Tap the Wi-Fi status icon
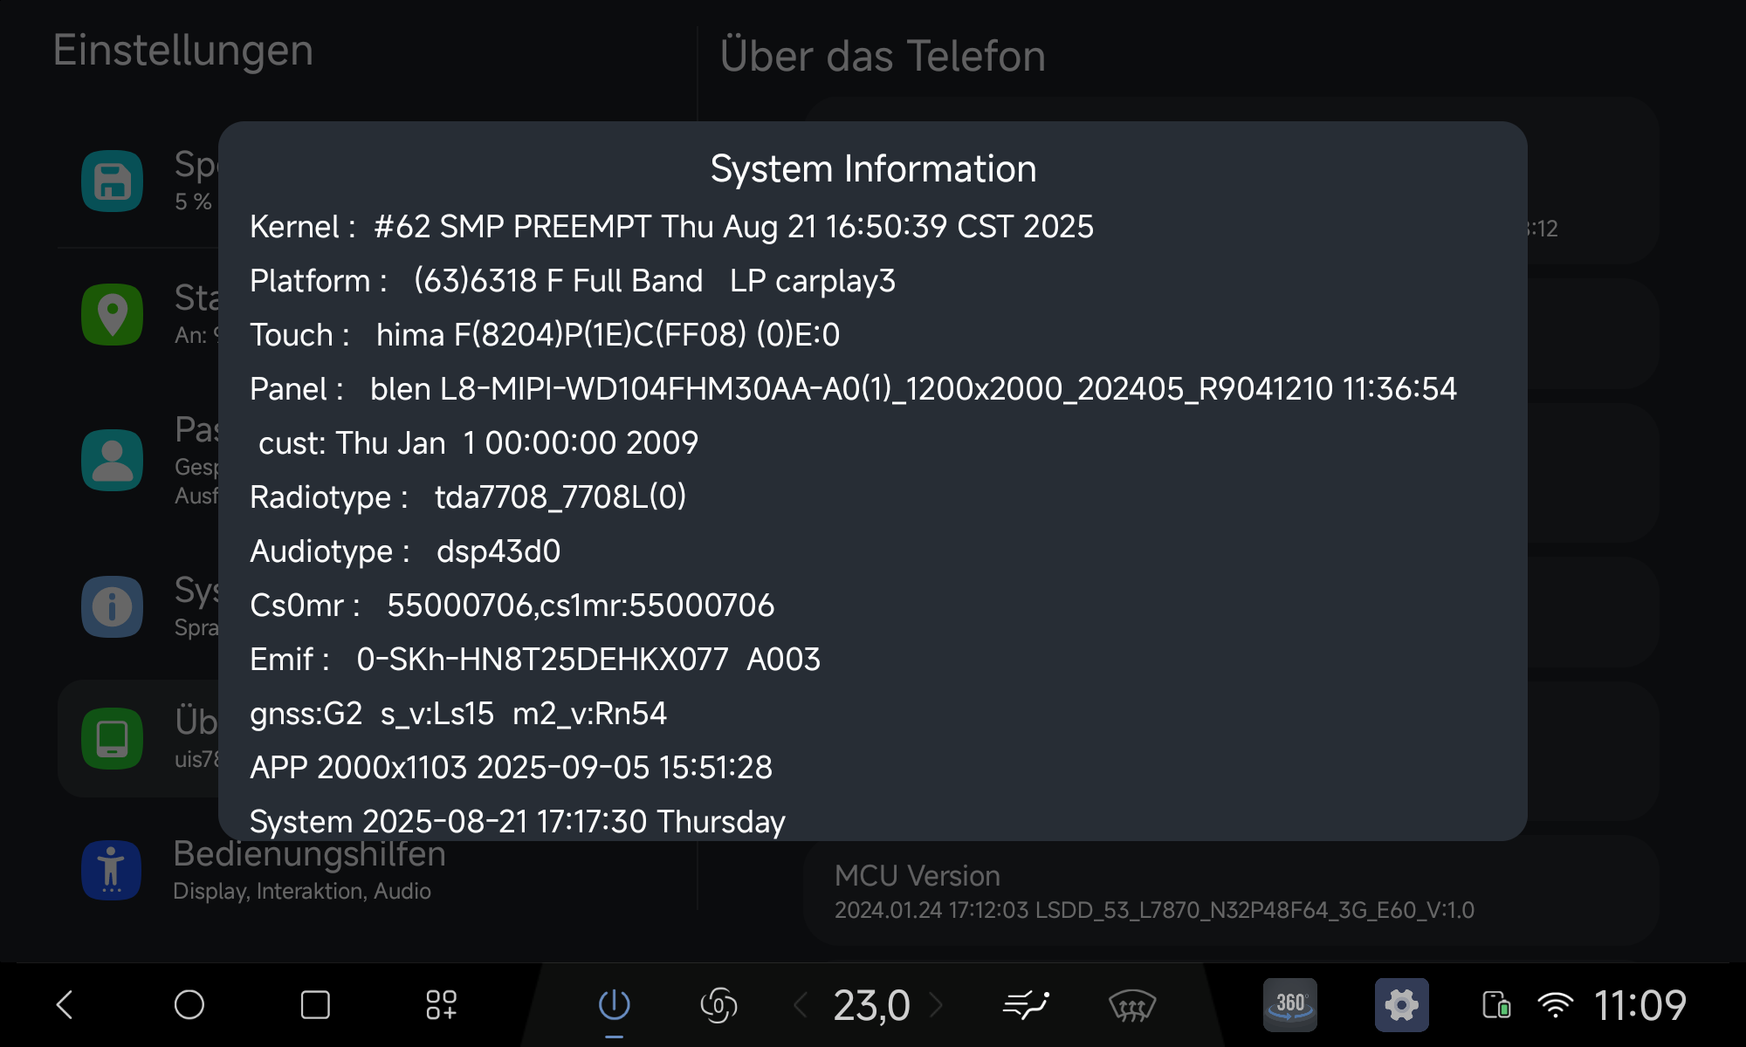1746x1047 pixels. click(1555, 1005)
